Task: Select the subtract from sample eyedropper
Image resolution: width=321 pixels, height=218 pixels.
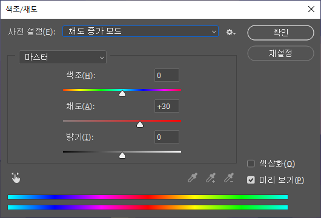Action: (229, 177)
